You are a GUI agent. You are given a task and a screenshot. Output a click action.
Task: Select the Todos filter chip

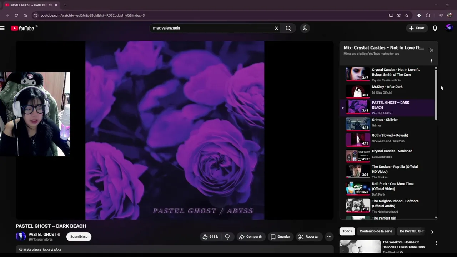[347, 231]
